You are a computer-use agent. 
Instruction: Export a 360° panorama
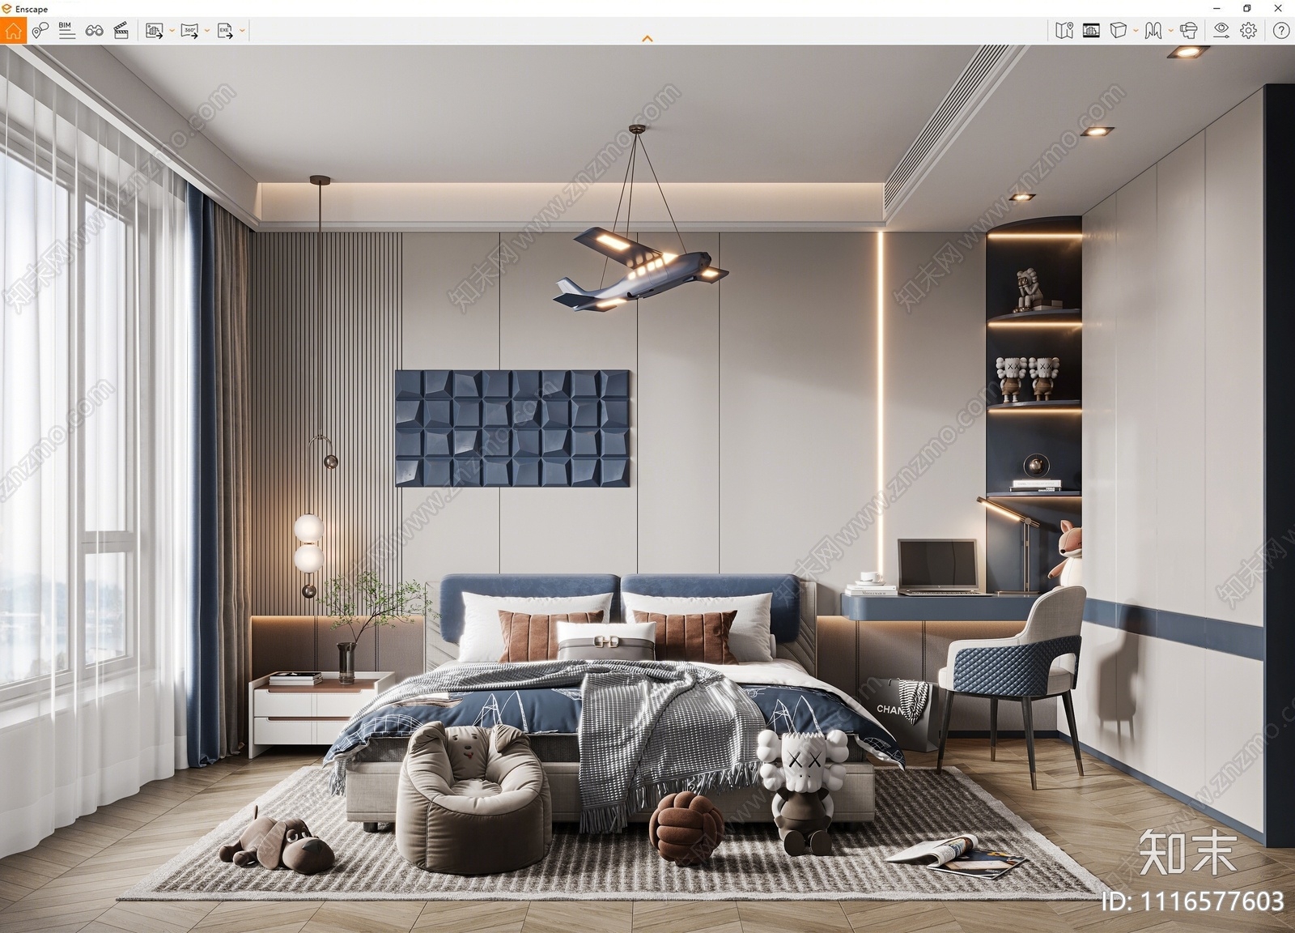189,32
